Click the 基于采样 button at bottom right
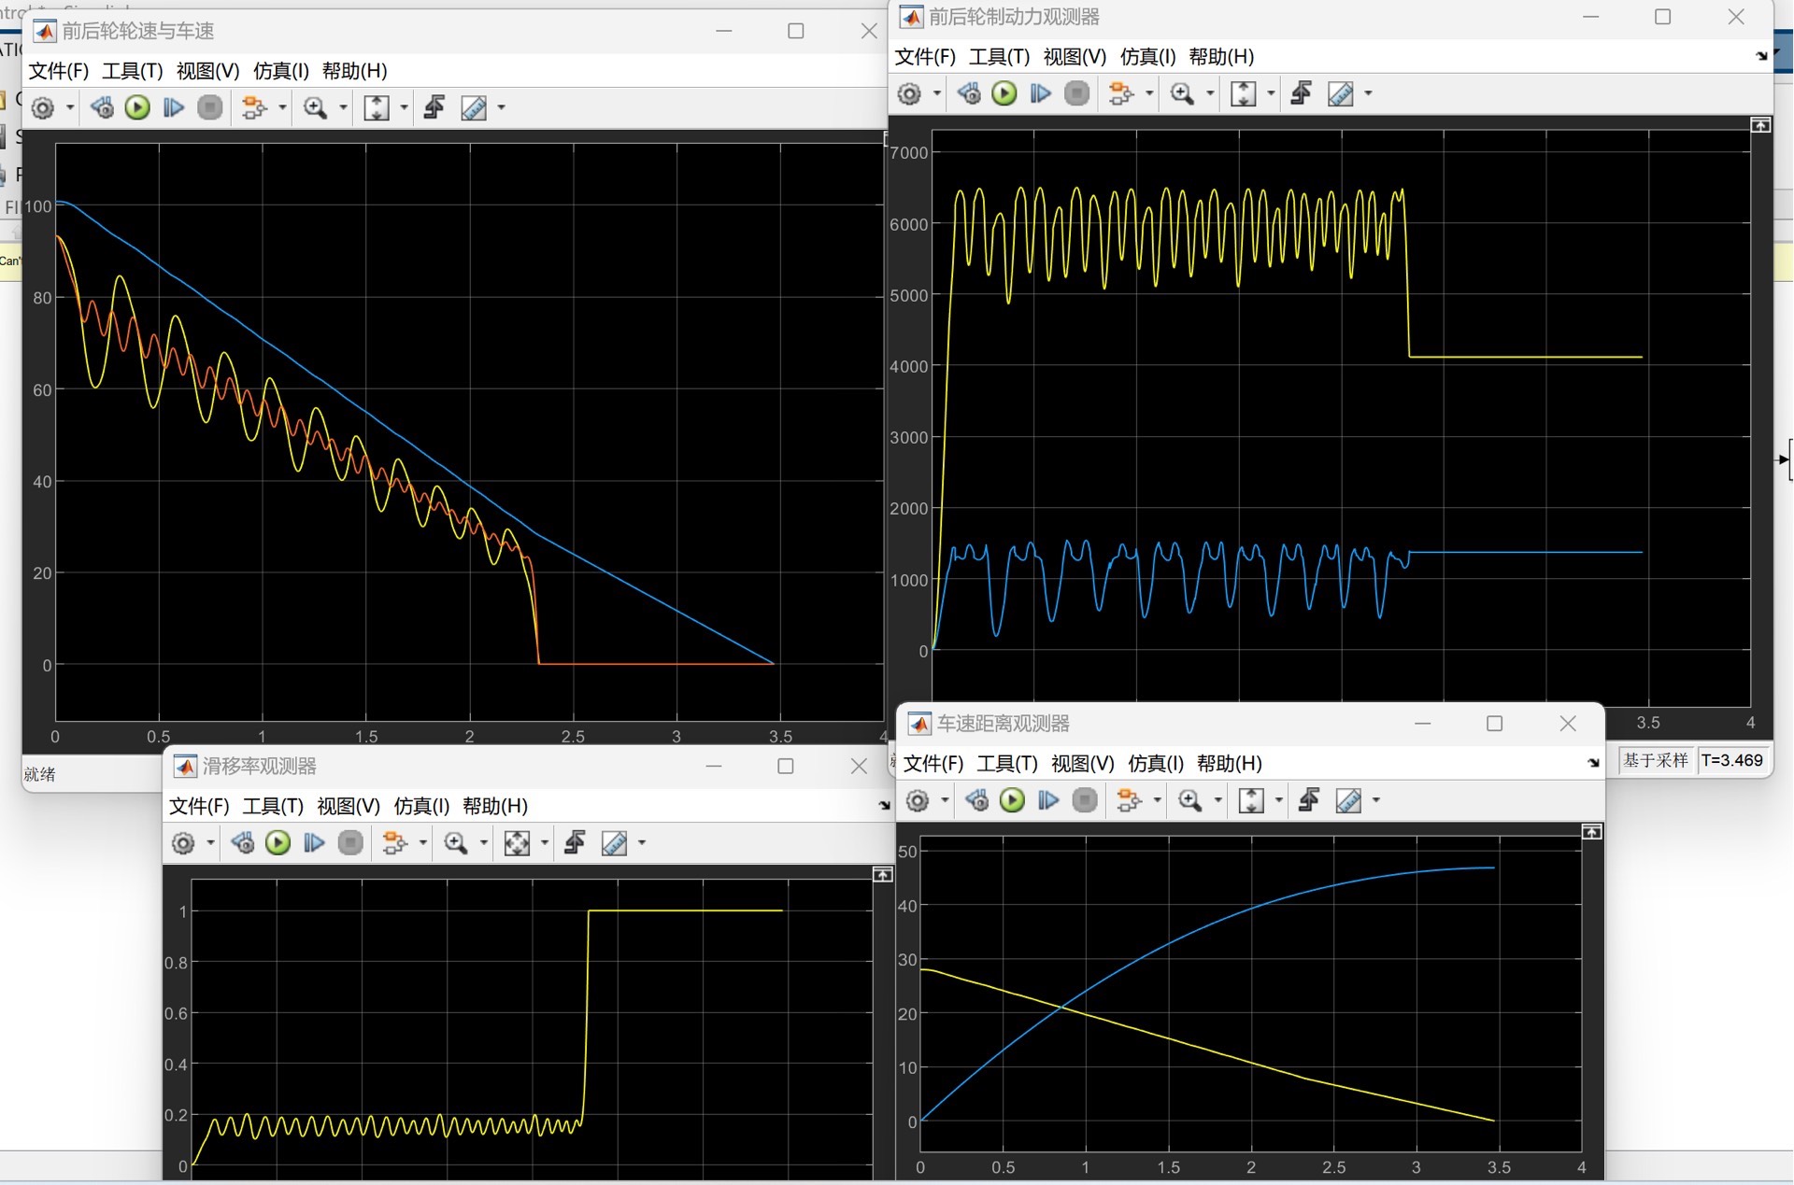Screen dimensions: 1794x1185 (x=1655, y=761)
